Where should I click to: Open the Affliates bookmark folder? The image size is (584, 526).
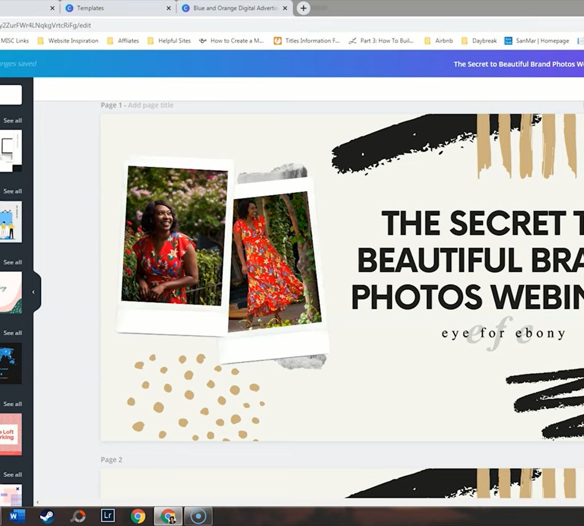pos(123,41)
